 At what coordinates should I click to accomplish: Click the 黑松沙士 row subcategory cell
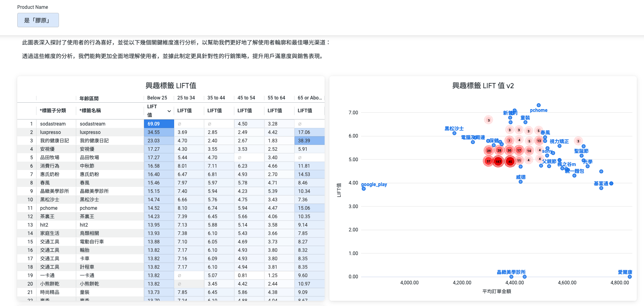click(x=56, y=200)
